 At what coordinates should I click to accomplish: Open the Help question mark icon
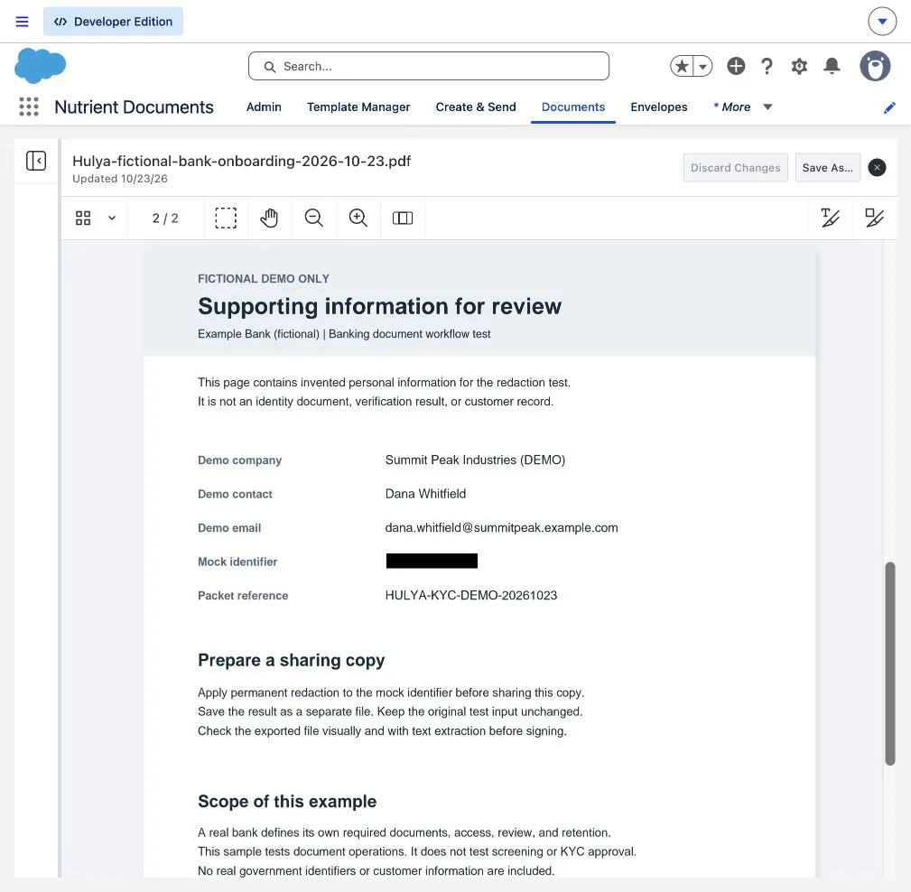pos(767,66)
